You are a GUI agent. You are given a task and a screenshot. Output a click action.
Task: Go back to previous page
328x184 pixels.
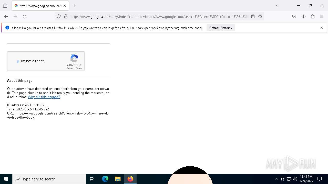(6, 17)
